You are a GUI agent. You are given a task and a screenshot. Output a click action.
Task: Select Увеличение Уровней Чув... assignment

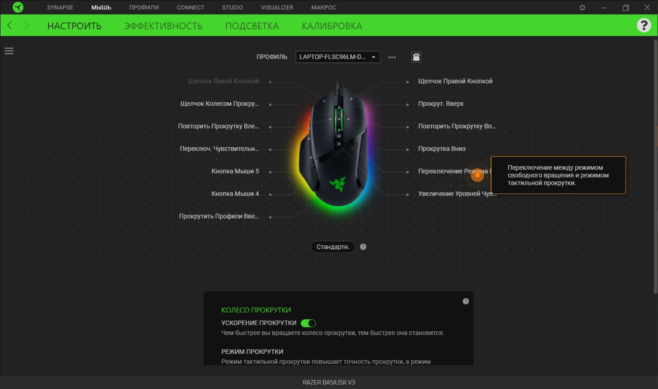[457, 194]
